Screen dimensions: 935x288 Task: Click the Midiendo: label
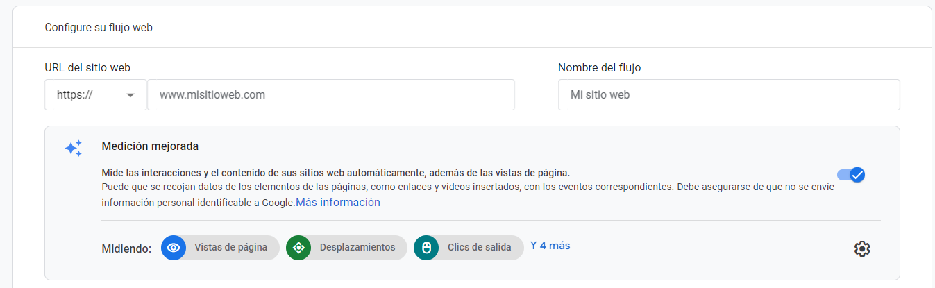pyautogui.click(x=126, y=248)
